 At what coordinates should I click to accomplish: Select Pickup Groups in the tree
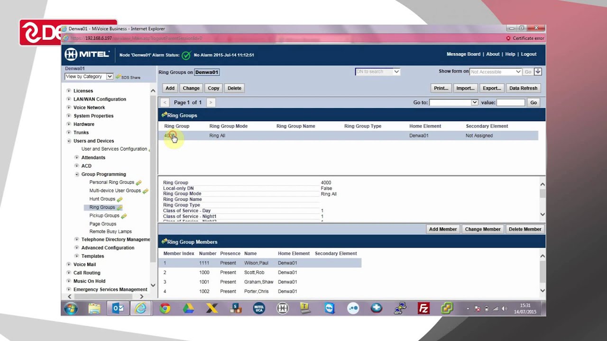(x=104, y=215)
